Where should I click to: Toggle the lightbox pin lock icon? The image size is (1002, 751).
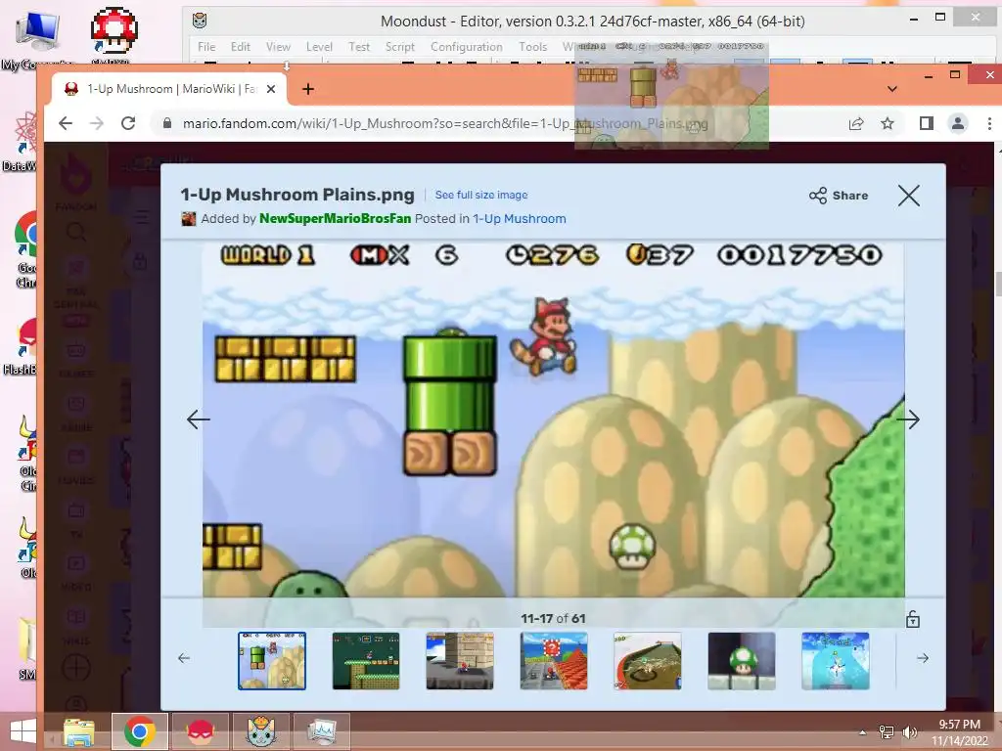pos(913,618)
